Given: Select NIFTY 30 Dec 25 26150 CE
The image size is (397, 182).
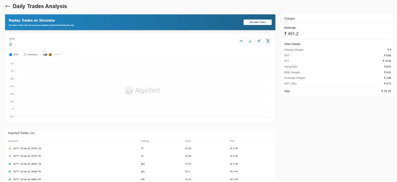Looking at the screenshot, I should [27, 148].
